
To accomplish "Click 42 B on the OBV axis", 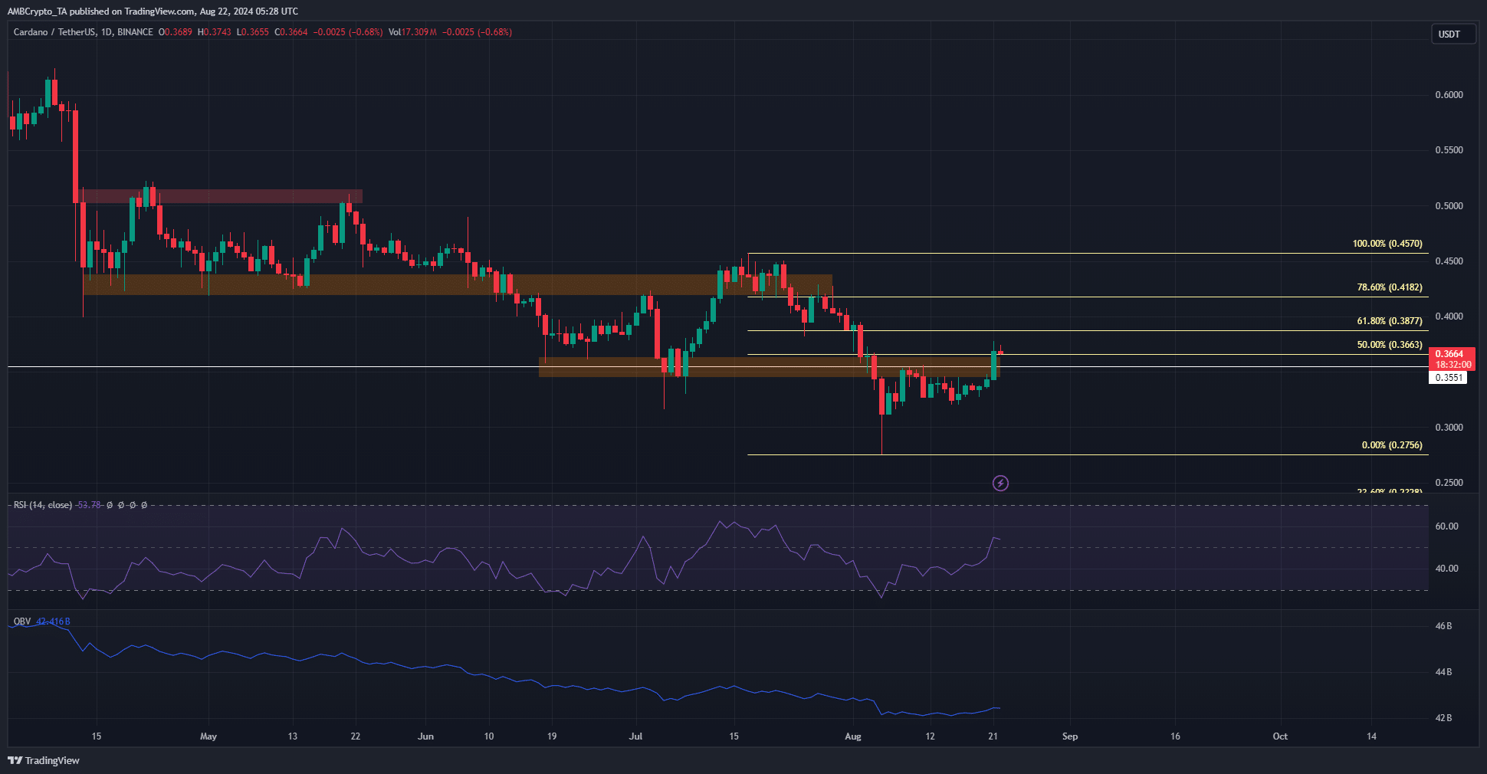I will (1443, 718).
